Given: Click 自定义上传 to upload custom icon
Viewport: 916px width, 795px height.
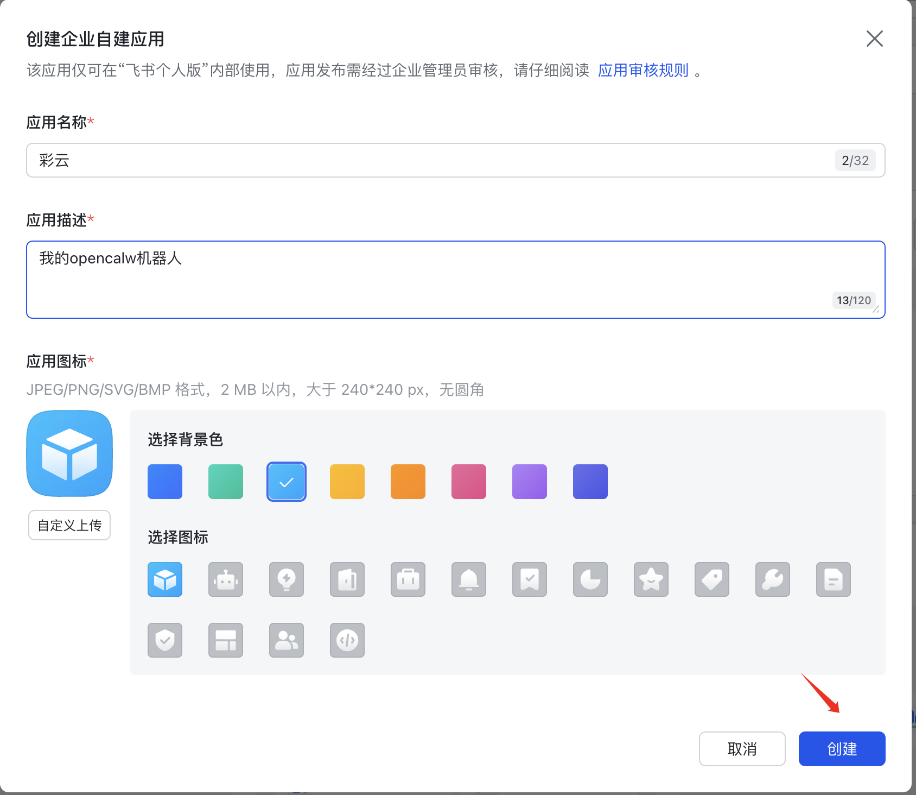Looking at the screenshot, I should pos(69,525).
